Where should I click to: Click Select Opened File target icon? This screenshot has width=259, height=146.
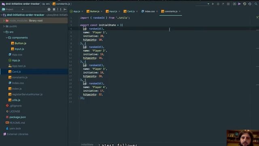tap(49, 9)
